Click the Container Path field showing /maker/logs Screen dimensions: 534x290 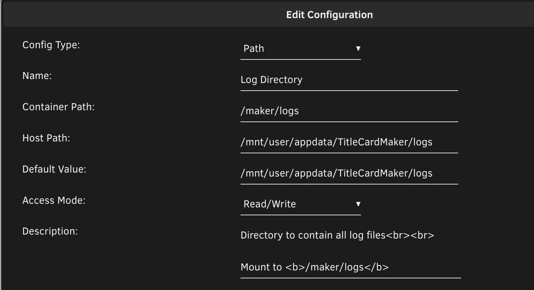[348, 111]
